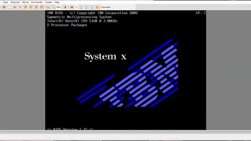The height and width of the screenshot is (141, 251).
Task: Click the 'System x' logo text
Action: point(105,56)
